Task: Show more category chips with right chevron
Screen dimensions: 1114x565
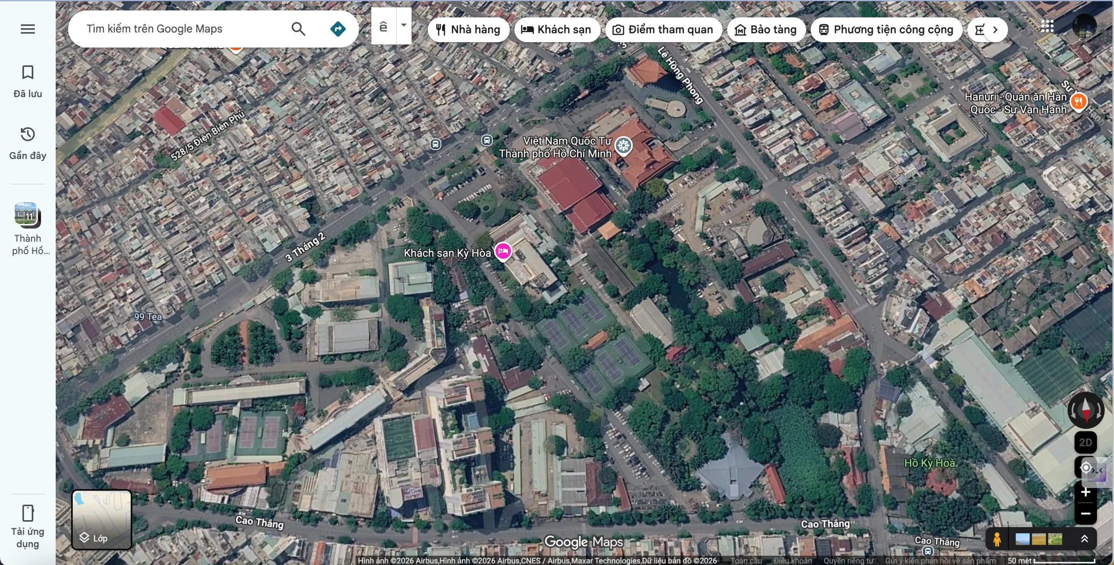Action: tap(995, 30)
